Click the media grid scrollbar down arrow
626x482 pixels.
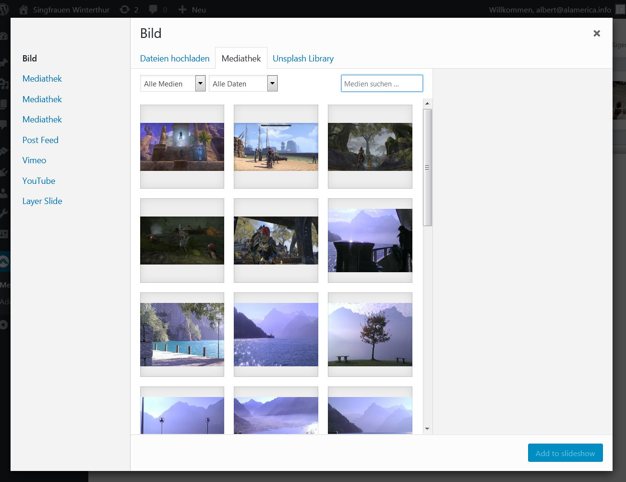pyautogui.click(x=427, y=429)
